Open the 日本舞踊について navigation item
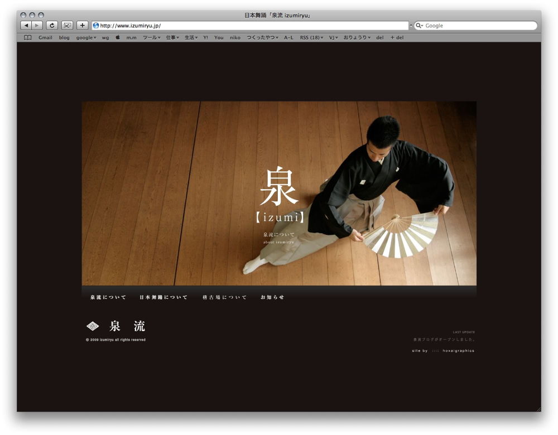558x435 pixels. click(x=163, y=297)
